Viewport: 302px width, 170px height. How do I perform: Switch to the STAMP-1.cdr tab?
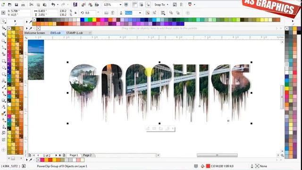tap(75, 33)
